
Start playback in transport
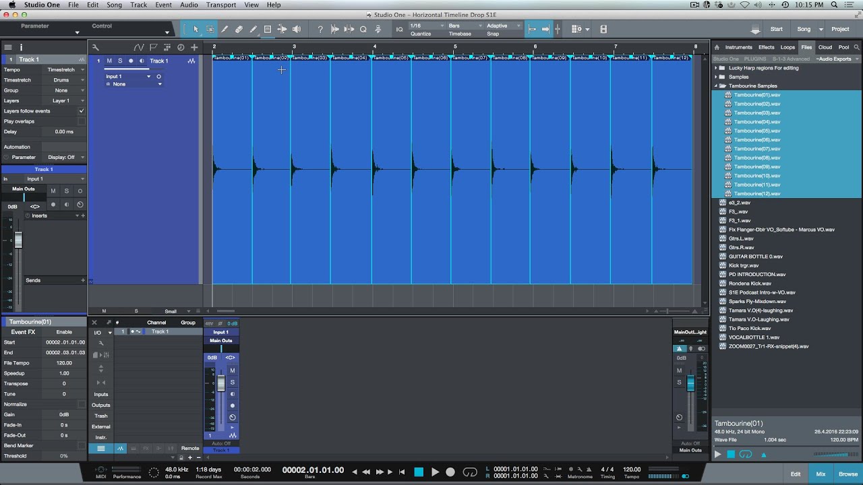tap(435, 472)
